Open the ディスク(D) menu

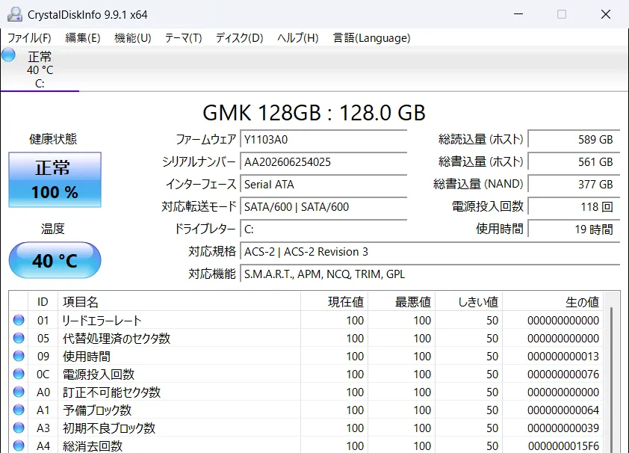coord(240,38)
